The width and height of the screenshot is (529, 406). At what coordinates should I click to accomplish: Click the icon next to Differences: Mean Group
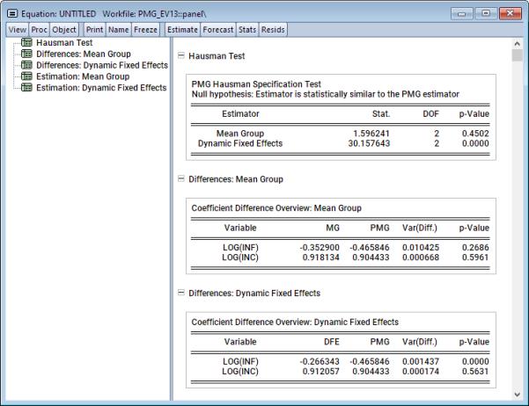28,54
